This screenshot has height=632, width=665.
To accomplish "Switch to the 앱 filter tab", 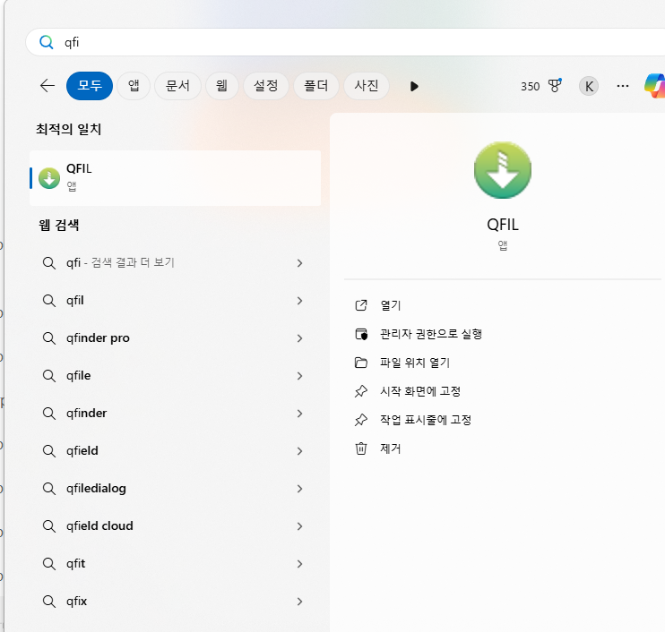I will coord(134,86).
